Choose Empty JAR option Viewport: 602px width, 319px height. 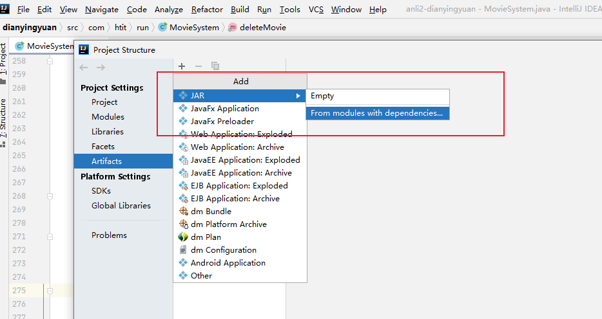click(x=378, y=96)
